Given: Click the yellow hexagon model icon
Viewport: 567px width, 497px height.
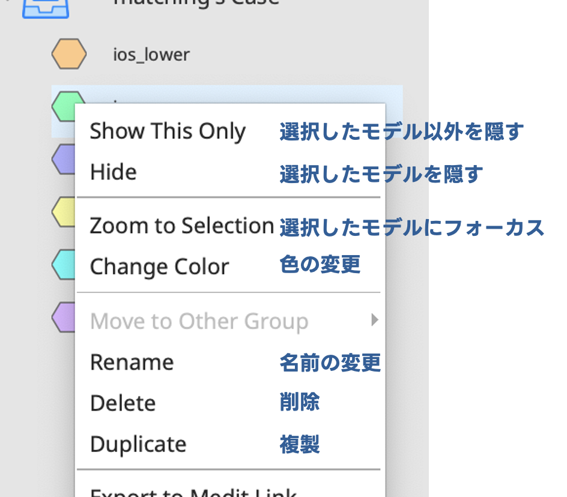Looking at the screenshot, I should (x=64, y=212).
